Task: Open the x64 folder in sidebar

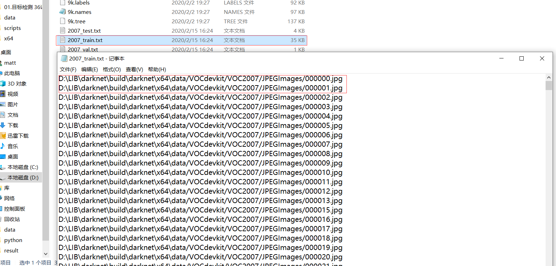Action: (9, 38)
